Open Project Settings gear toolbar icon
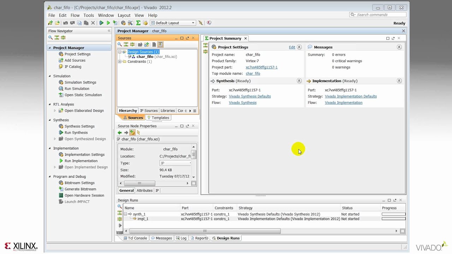This screenshot has height=254, width=452. pyautogui.click(x=123, y=23)
